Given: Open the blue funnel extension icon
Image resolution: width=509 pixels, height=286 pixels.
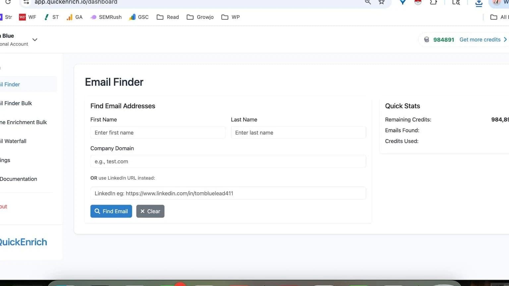Looking at the screenshot, I should (403, 2).
